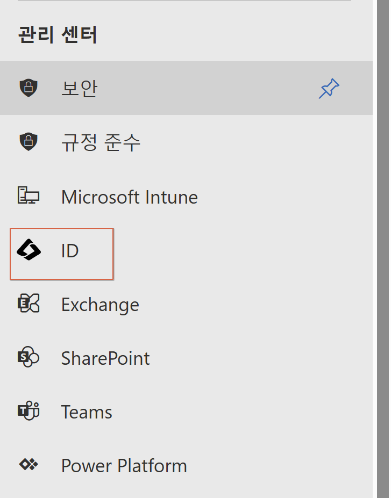Click the SharePoint icon
This screenshot has height=498, width=391.
29,357
